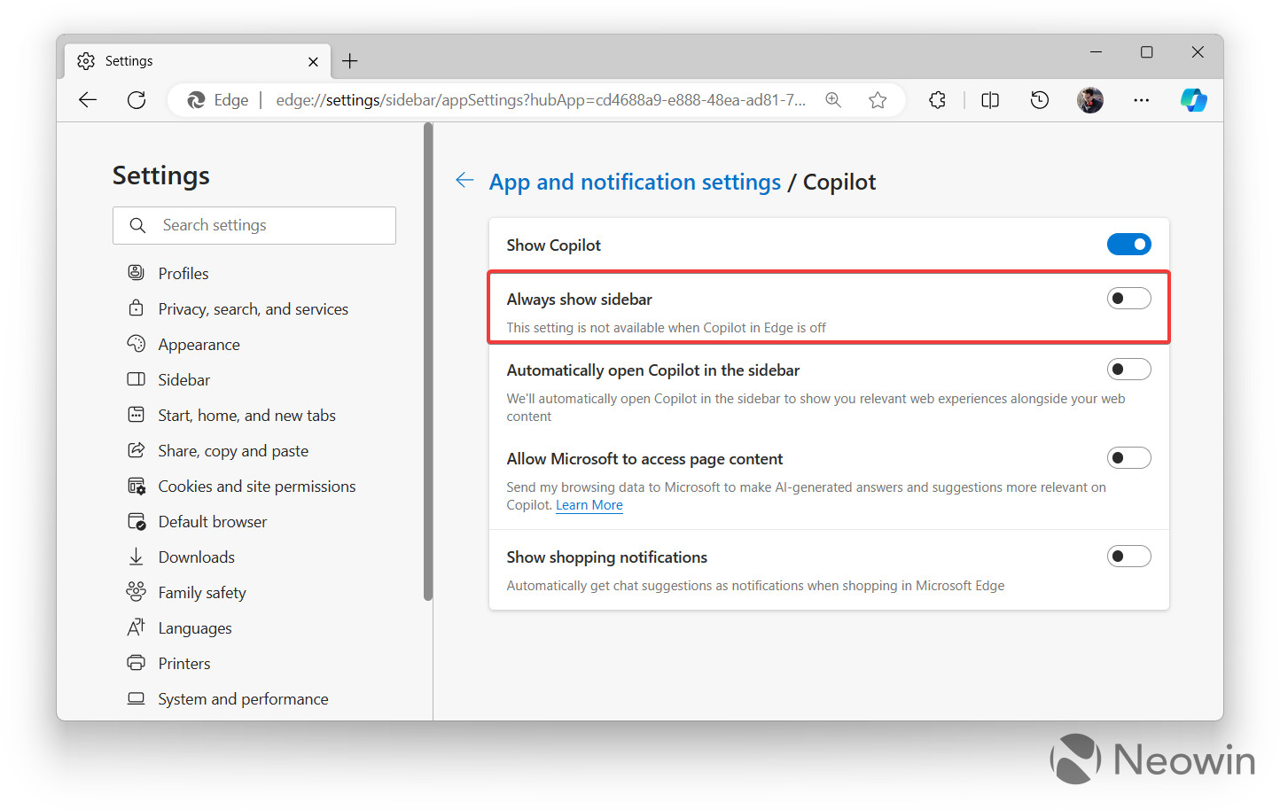Click the Privacy lock icon
The image size is (1280, 810).
136,308
